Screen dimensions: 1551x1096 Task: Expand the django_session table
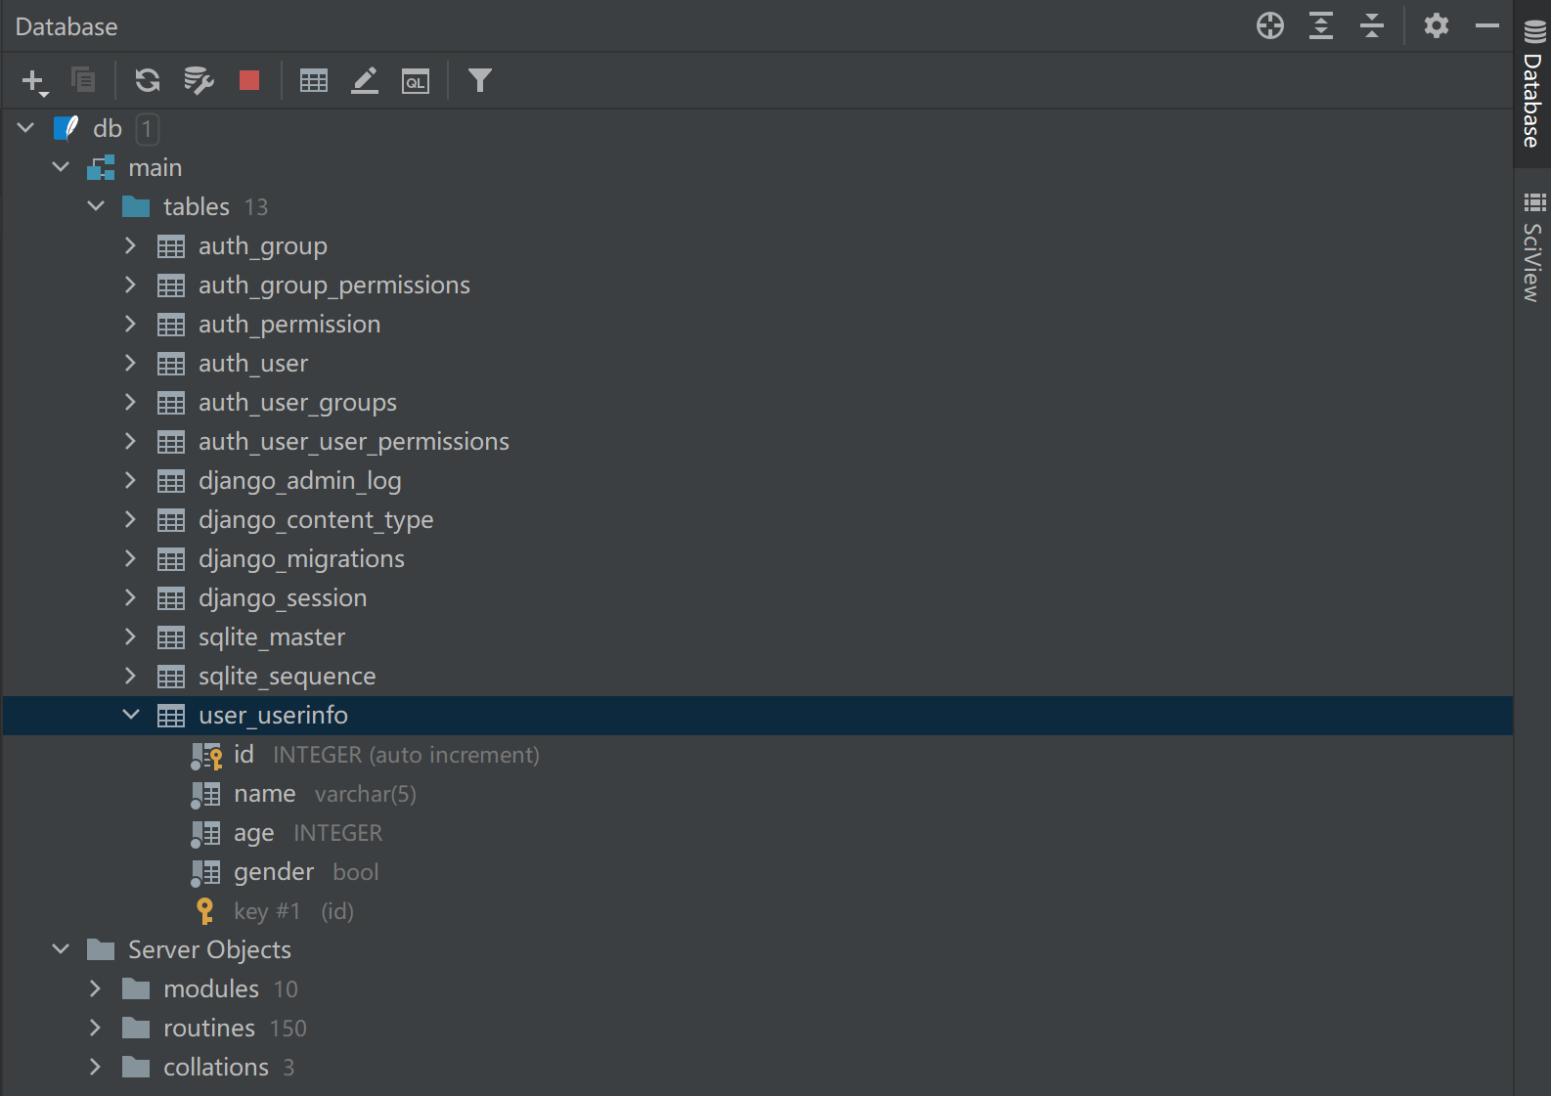click(130, 597)
